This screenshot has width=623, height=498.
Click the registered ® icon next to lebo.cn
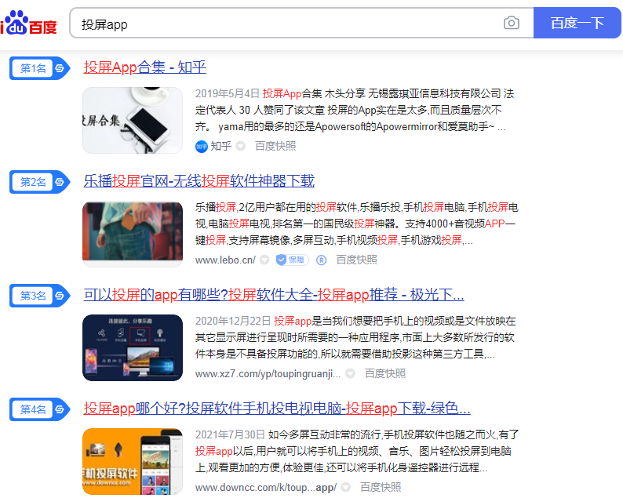pos(321,260)
